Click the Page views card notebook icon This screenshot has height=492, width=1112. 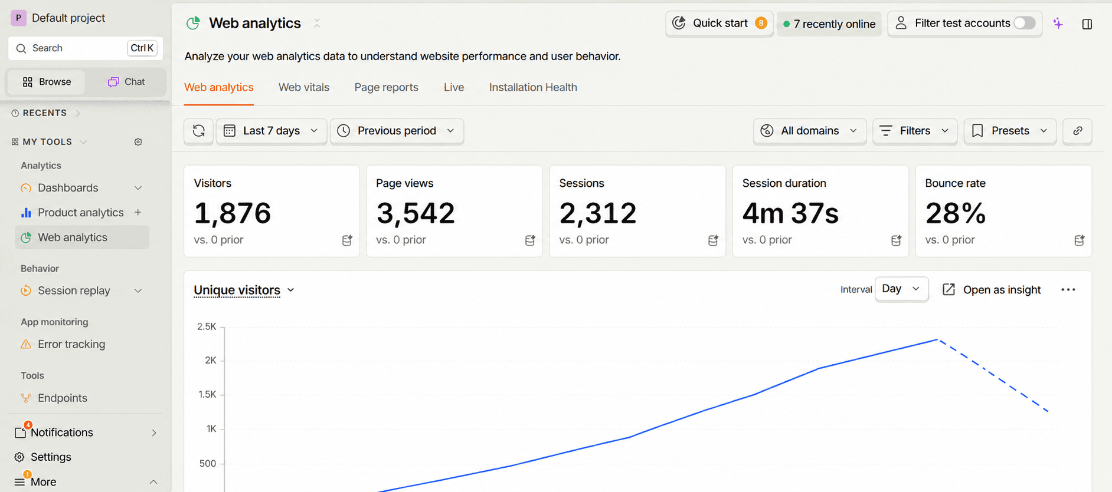tap(530, 240)
